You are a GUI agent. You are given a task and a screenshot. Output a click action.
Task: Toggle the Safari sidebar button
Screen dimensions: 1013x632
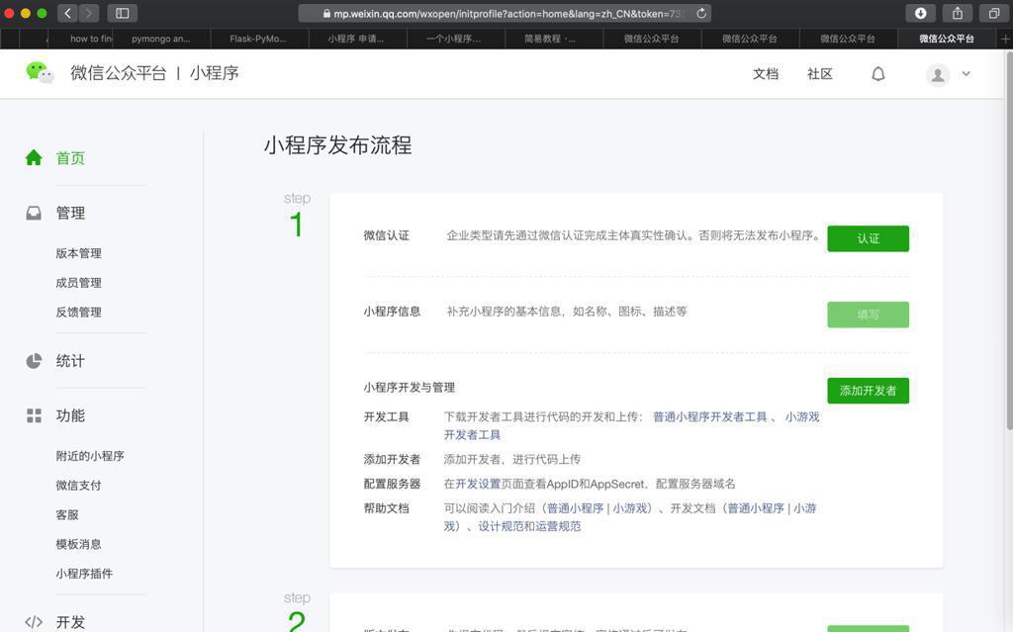click(x=122, y=13)
